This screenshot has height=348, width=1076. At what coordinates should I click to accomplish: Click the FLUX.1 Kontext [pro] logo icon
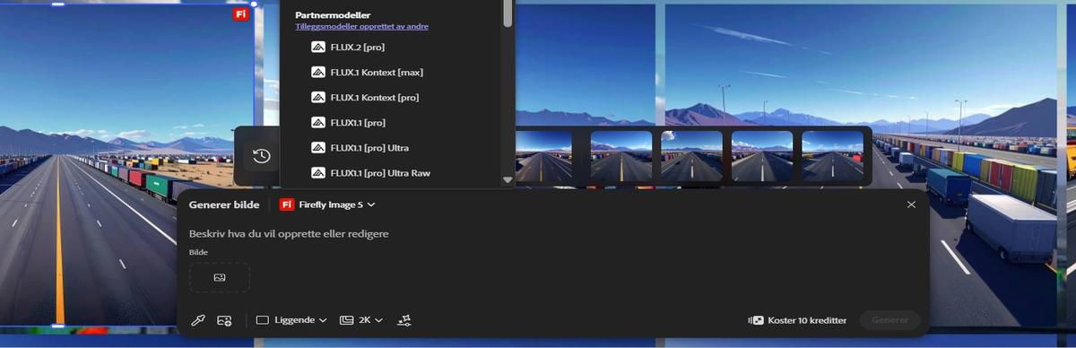[x=317, y=97]
